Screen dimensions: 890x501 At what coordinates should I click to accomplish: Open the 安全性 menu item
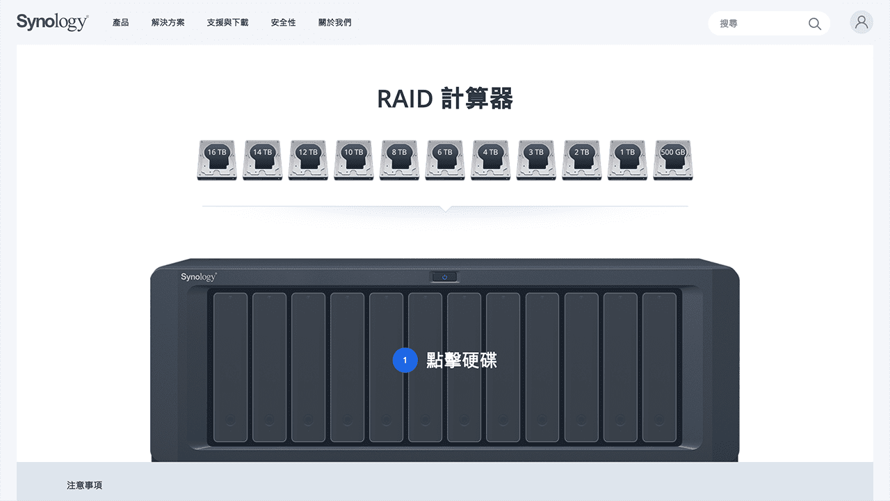283,22
